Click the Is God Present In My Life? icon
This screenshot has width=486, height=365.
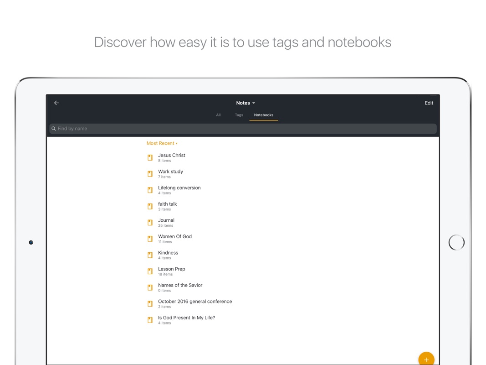tap(150, 320)
